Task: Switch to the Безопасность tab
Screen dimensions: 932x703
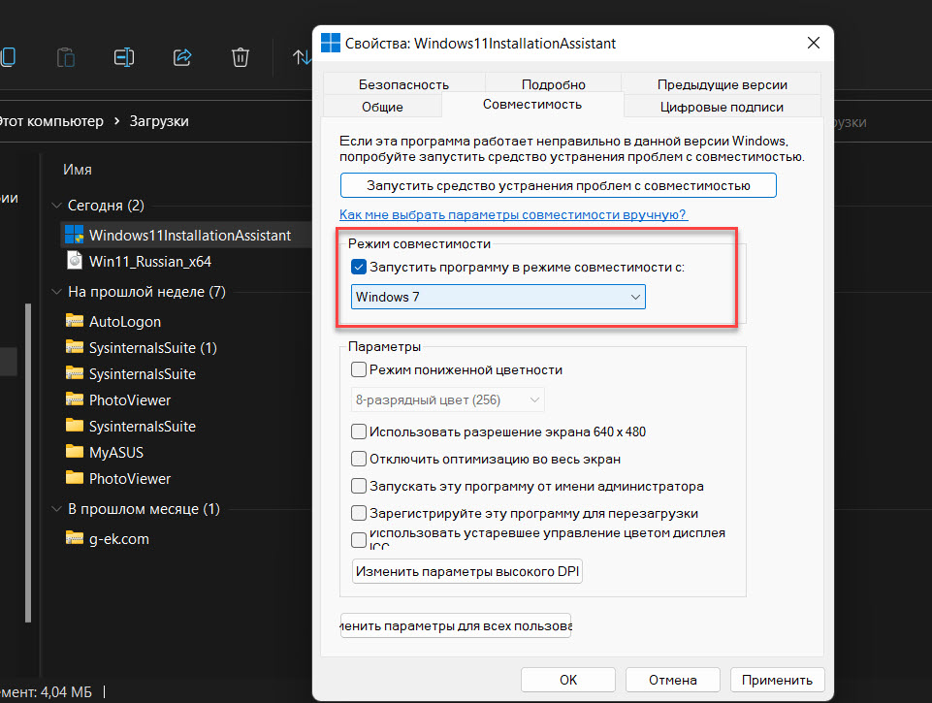Action: pos(403,84)
